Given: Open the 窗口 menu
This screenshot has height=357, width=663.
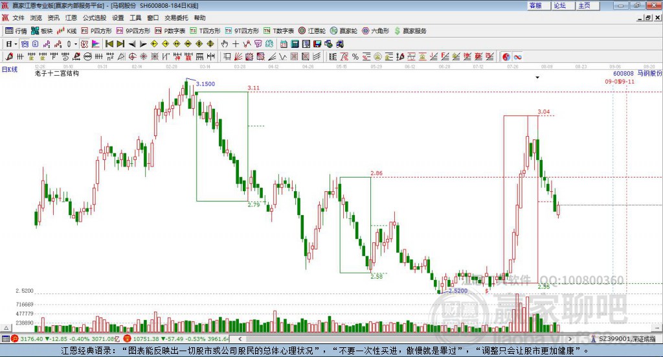Looking at the screenshot, I should pyautogui.click(x=153, y=17).
